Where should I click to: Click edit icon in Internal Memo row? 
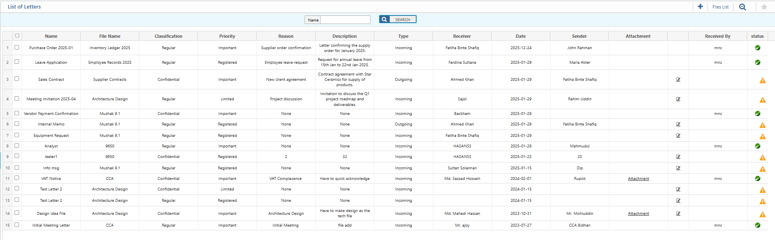pyautogui.click(x=678, y=124)
